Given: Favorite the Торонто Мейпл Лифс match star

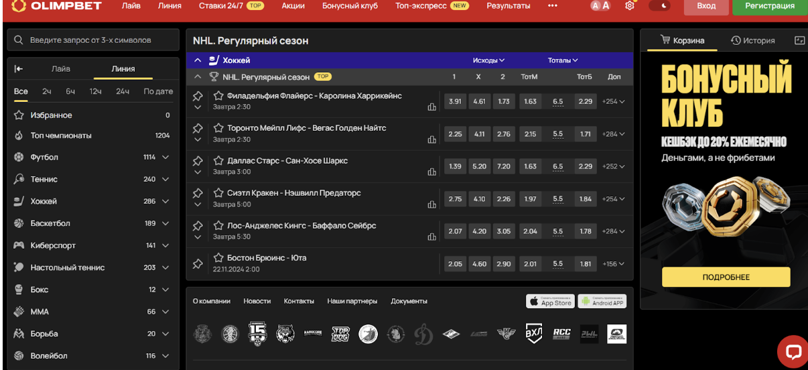Looking at the screenshot, I should tap(218, 128).
